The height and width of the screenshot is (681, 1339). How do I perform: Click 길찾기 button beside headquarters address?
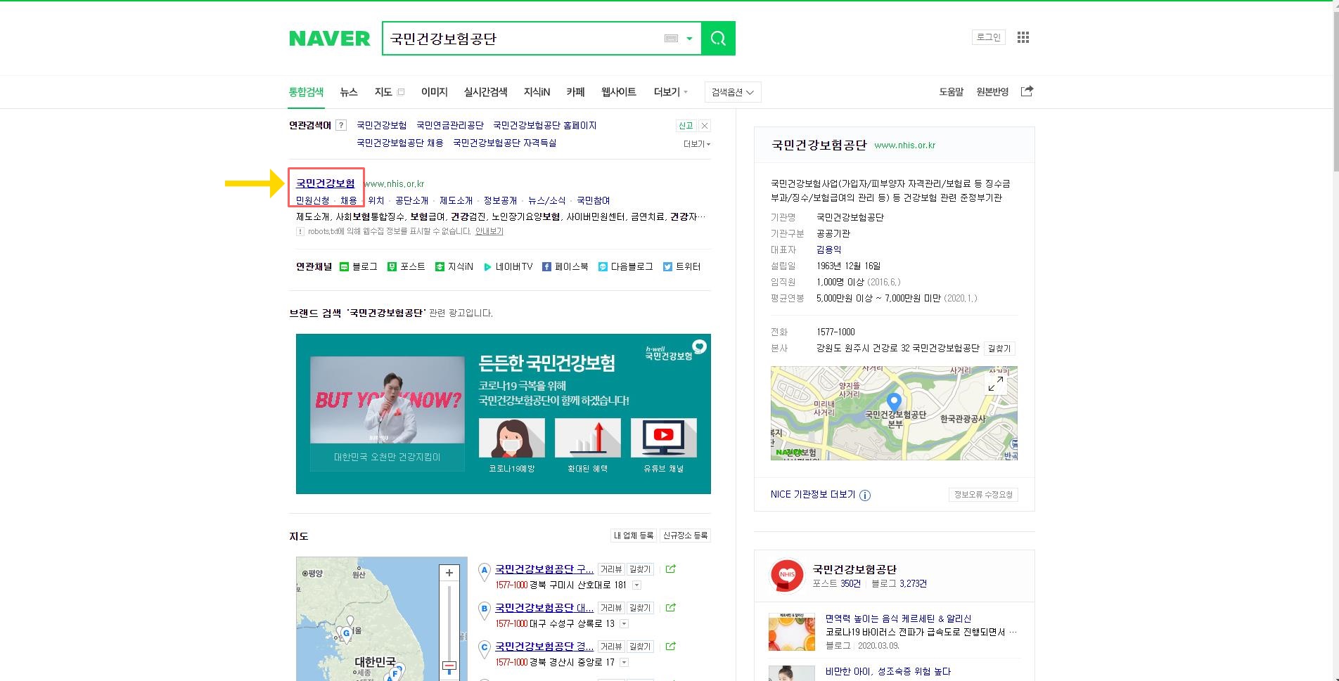point(999,349)
